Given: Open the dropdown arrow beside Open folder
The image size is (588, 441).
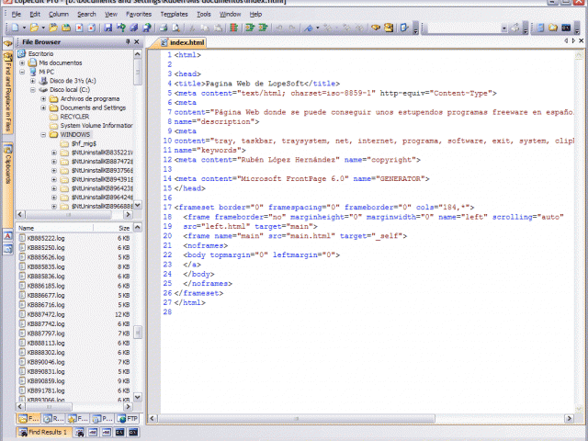Looking at the screenshot, I should 43,28.
